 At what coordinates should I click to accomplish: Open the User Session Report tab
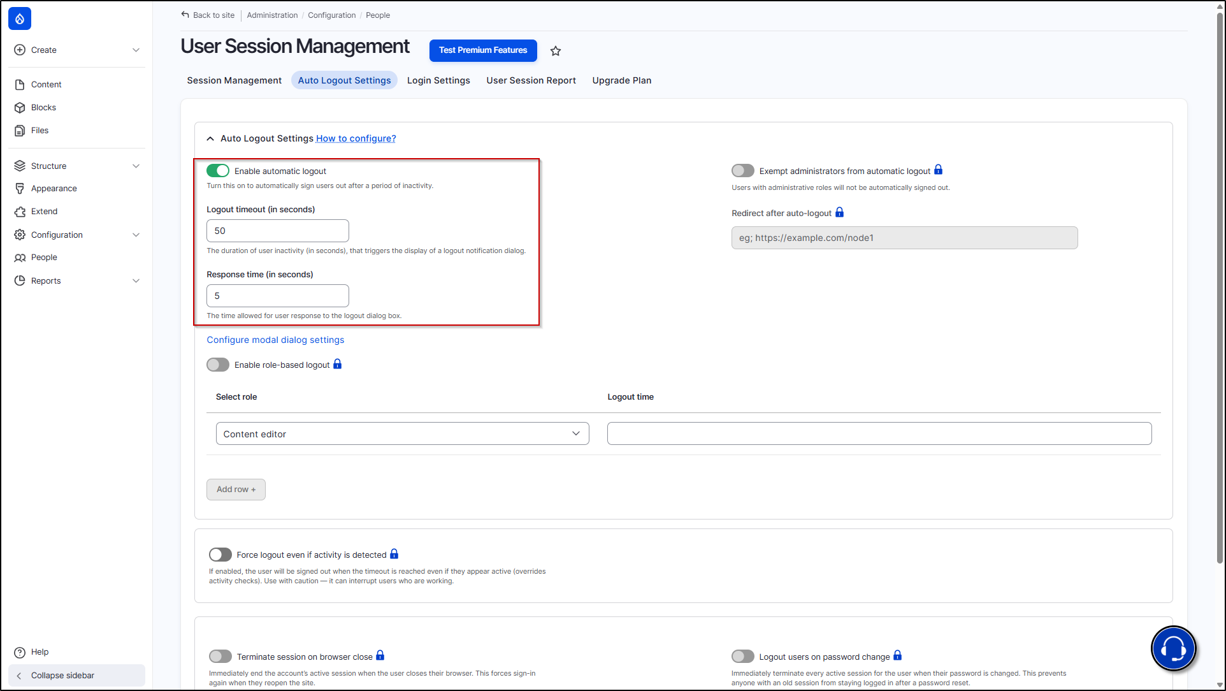click(531, 80)
